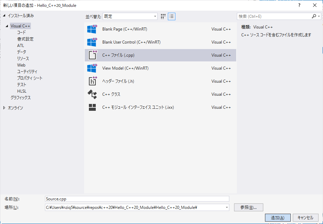
Task: Select C++ モジュール インターフェイス ユニット (.ixx) name
Action: coord(138,107)
